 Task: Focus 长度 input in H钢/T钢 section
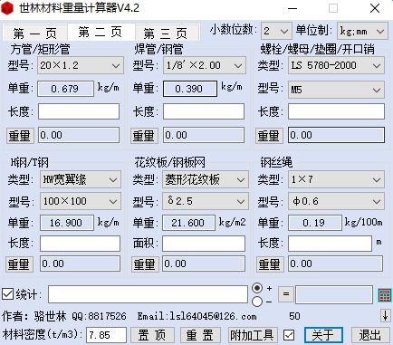(80, 244)
